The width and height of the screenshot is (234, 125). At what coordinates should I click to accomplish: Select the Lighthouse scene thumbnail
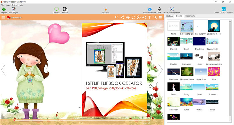pos(173,71)
